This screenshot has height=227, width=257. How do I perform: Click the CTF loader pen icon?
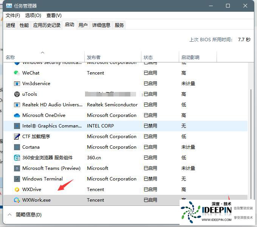(x=17, y=137)
